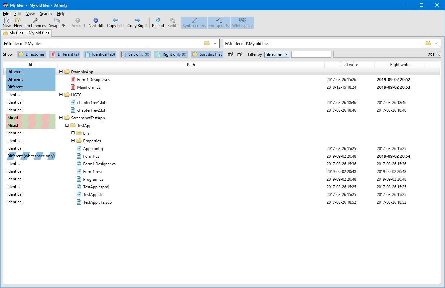The width and height of the screenshot is (445, 288).
Task: Open the Search menu
Action: tap(46, 14)
